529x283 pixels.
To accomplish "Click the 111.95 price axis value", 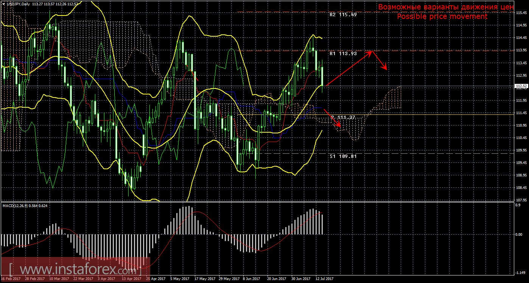I will (521, 100).
